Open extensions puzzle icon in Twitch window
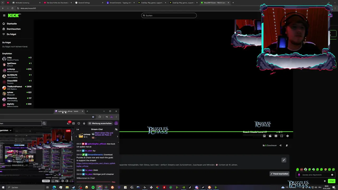The width and height of the screenshot is (338, 190). (100, 117)
